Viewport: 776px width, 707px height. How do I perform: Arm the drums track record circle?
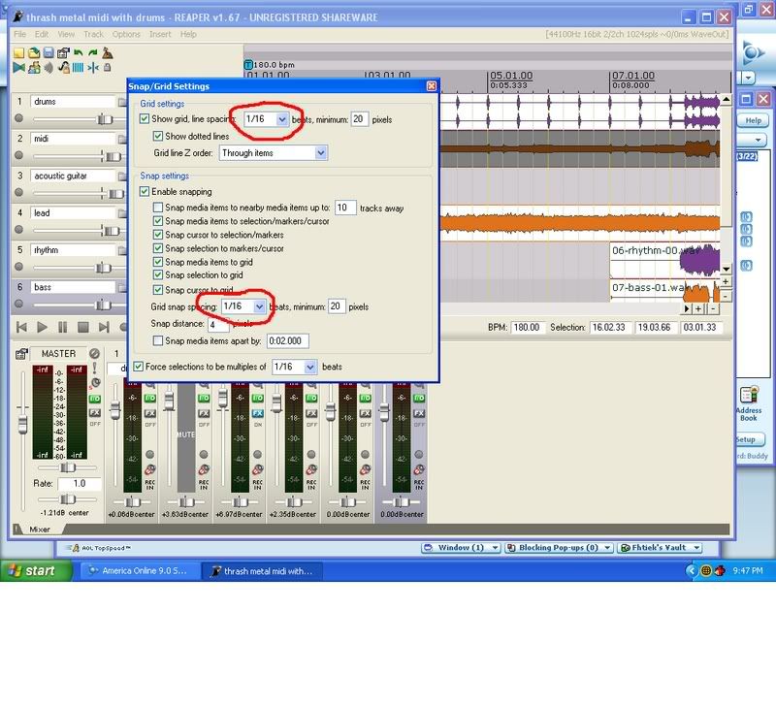pos(18,118)
